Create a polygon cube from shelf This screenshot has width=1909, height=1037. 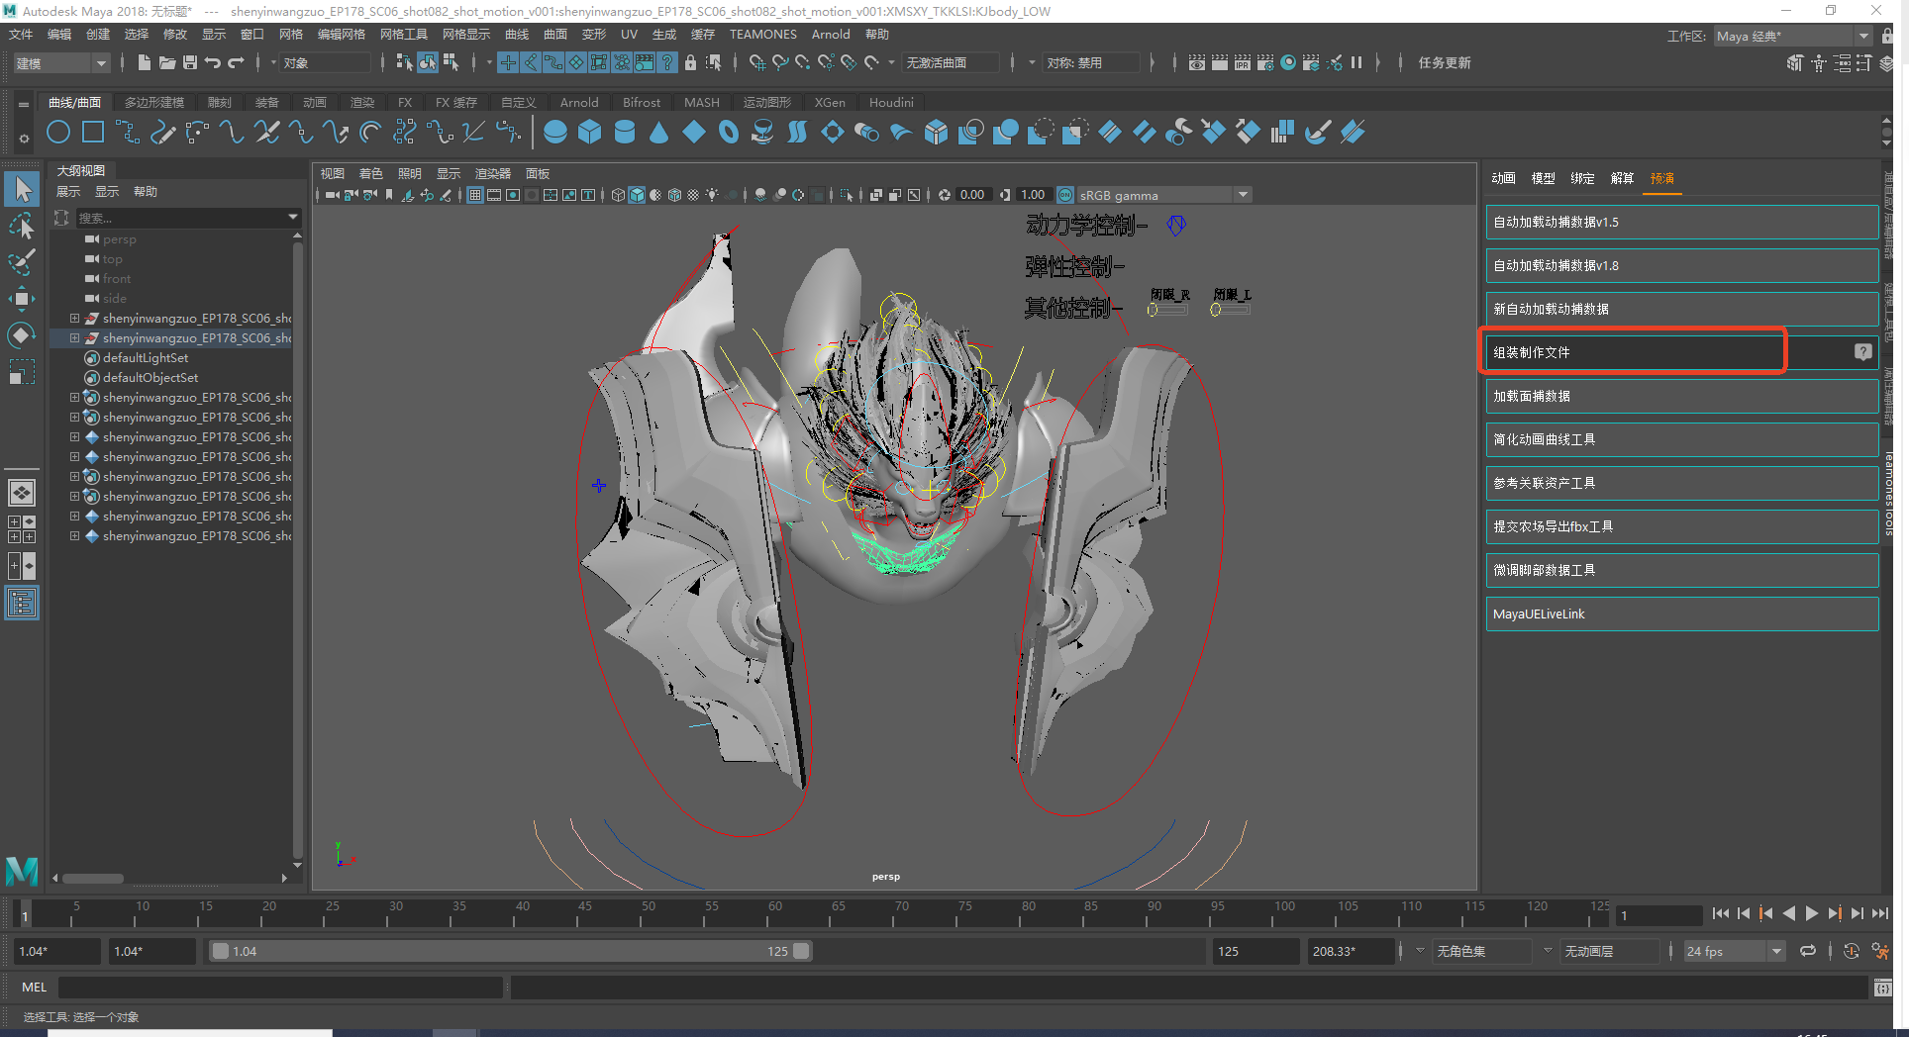(x=590, y=133)
